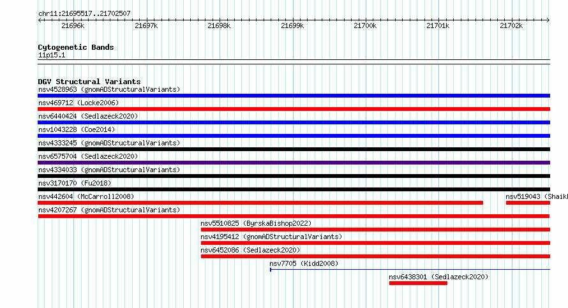The width and height of the screenshot is (568, 308).
Task: Open nsv5510825 (ByrskaBishop2022) variant label
Action: [256, 223]
